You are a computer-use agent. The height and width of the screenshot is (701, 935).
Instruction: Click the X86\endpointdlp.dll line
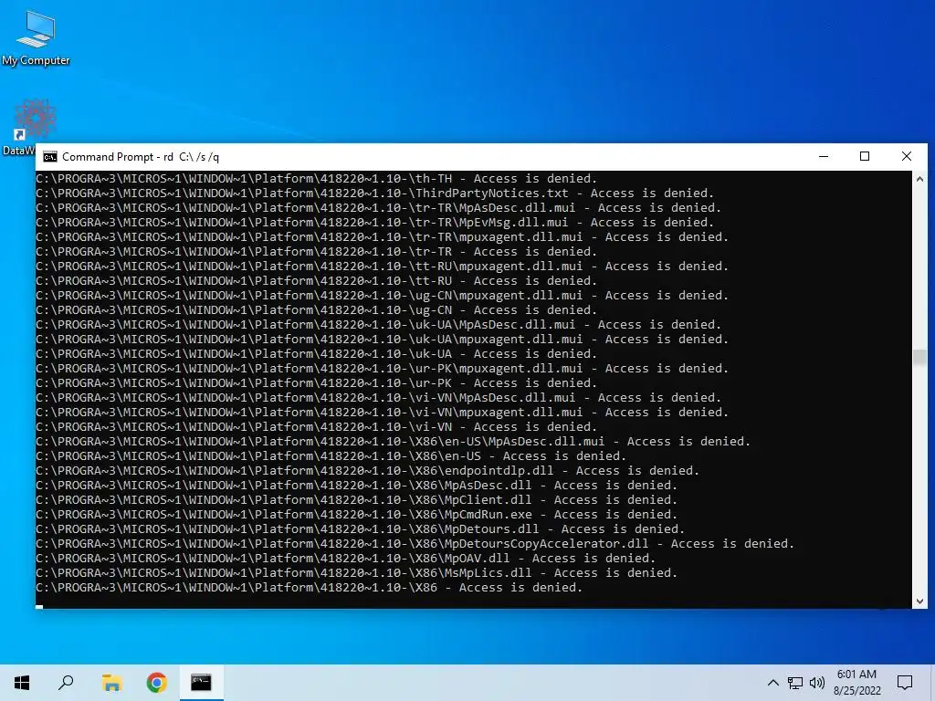tap(367, 470)
